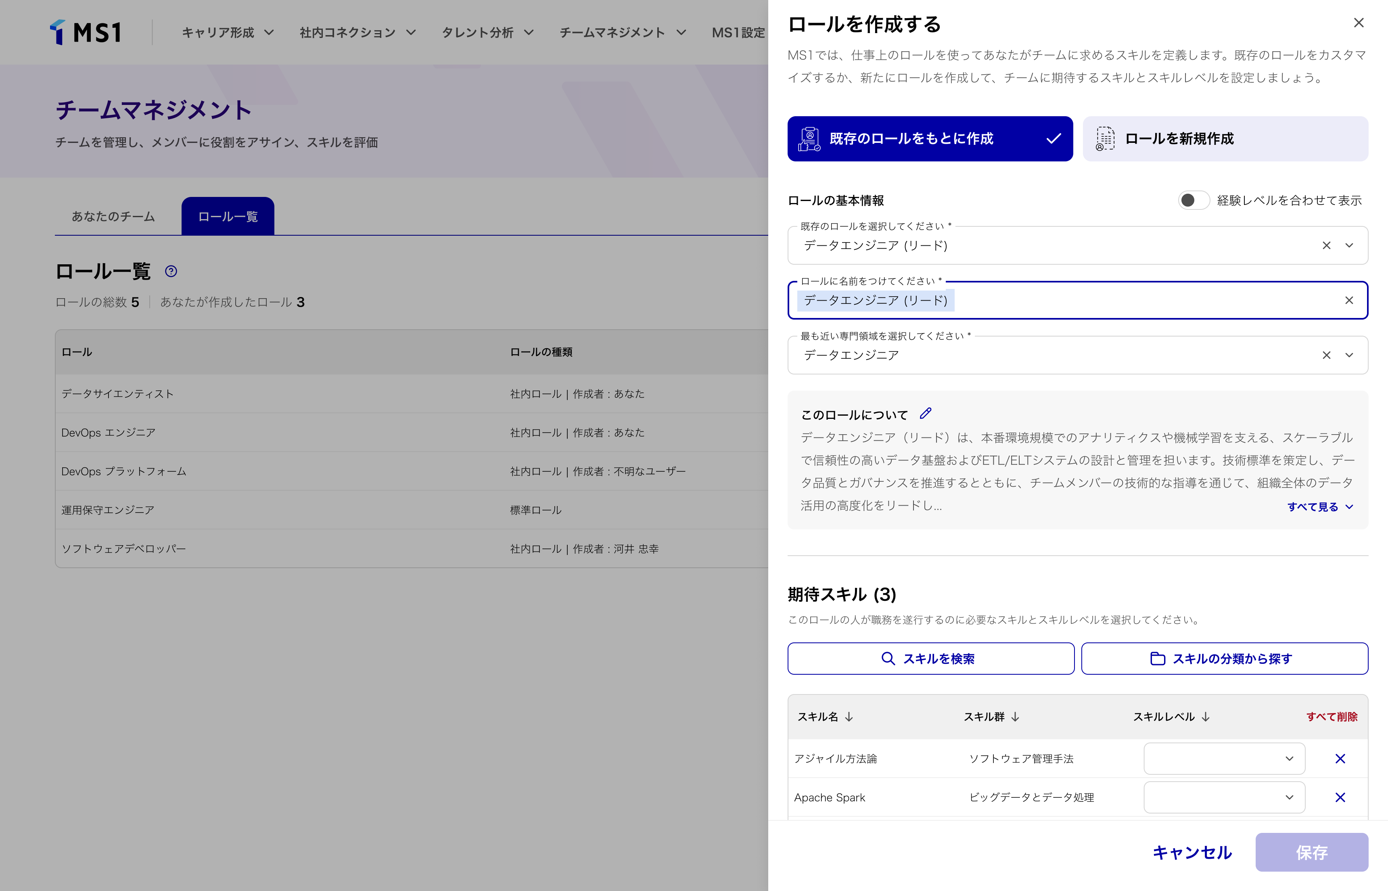Clear the 専門領域 selection with X

1327,355
